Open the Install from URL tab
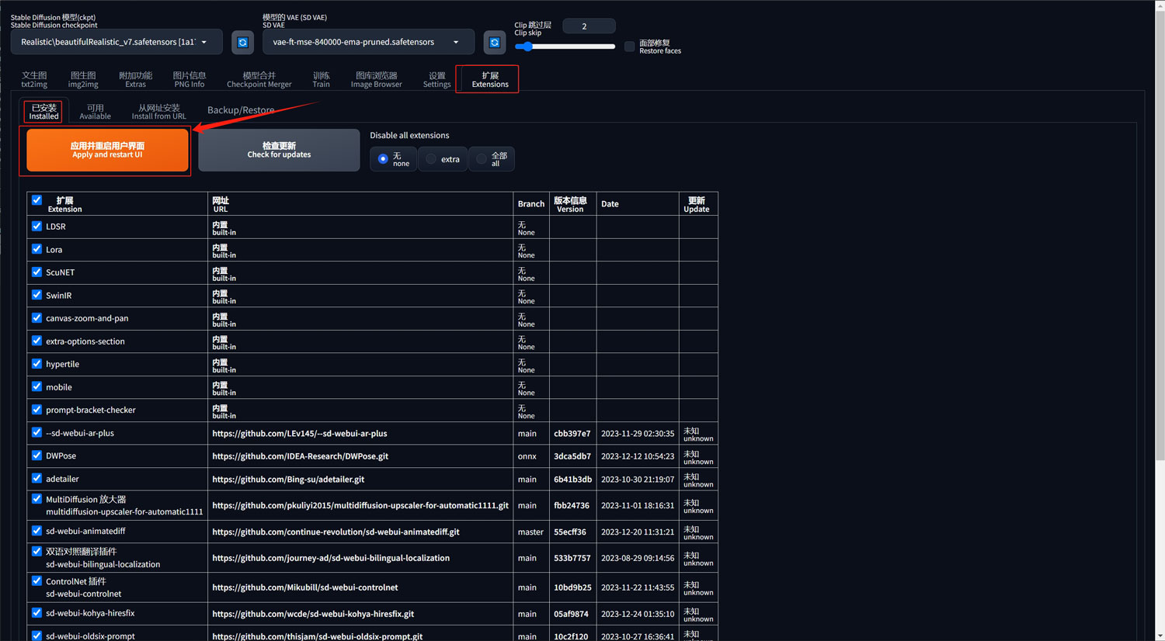Image resolution: width=1165 pixels, height=641 pixels. [x=158, y=112]
